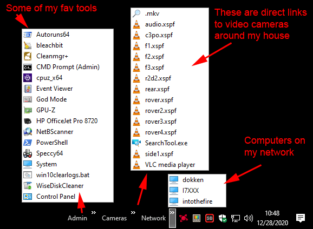Open the network connection tray icon

236,218
